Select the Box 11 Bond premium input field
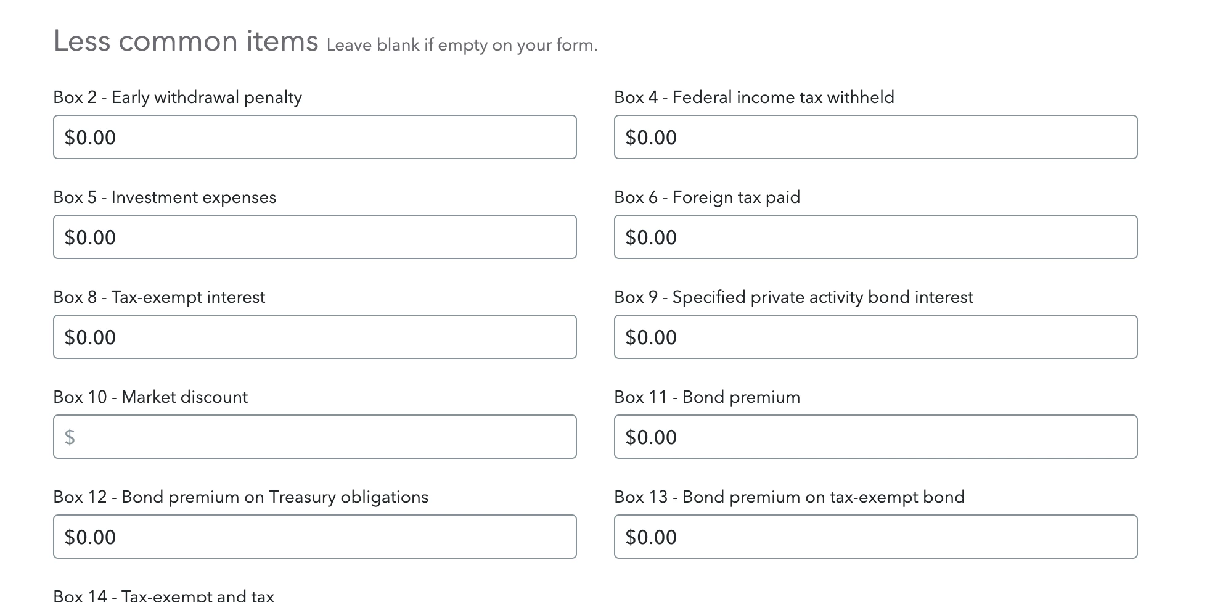 (x=875, y=437)
